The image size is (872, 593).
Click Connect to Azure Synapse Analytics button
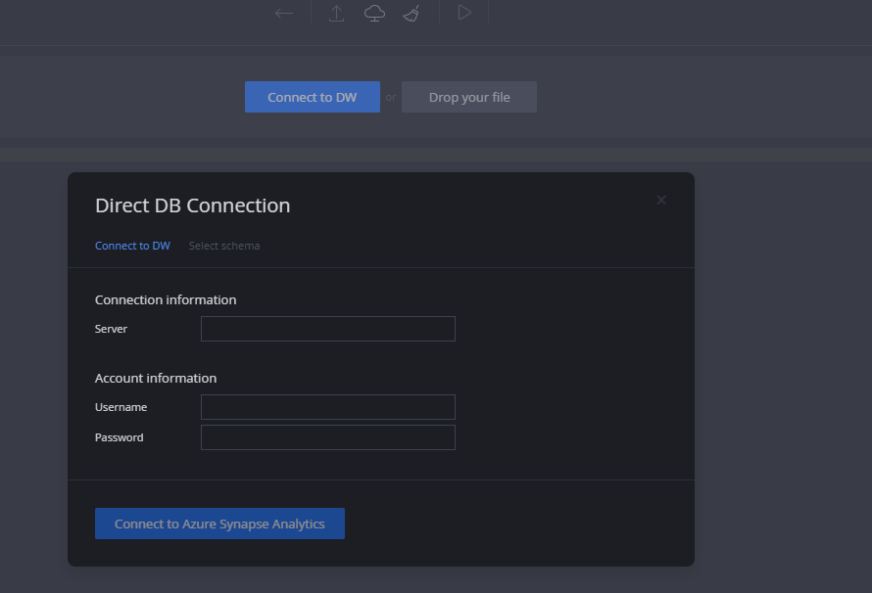pos(219,524)
